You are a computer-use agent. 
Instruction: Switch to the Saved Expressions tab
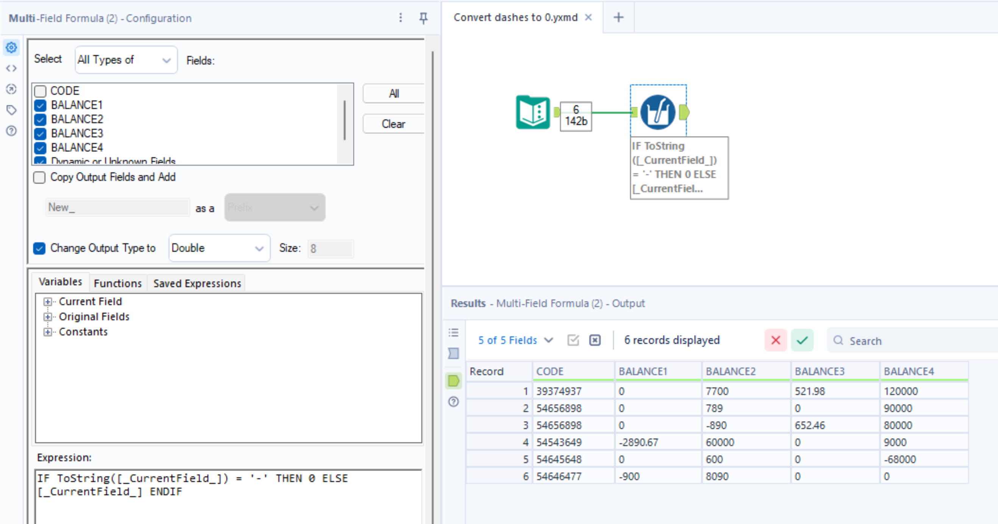click(197, 283)
